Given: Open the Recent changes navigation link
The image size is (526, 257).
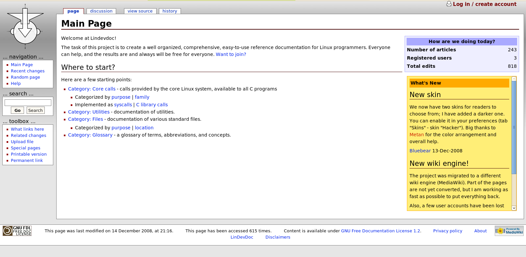Looking at the screenshot, I should (x=28, y=71).
